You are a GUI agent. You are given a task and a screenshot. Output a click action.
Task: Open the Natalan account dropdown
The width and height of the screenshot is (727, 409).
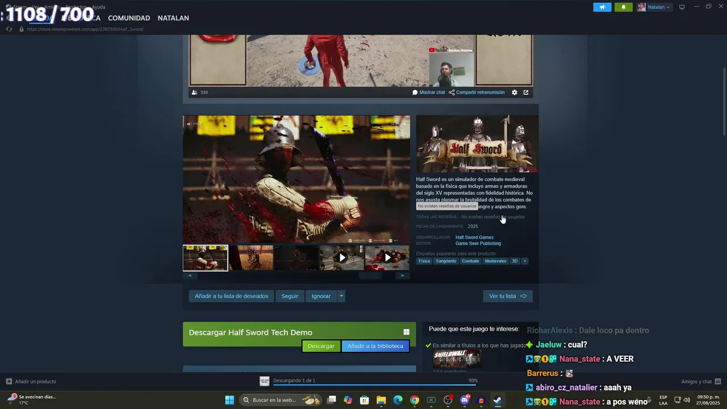(x=654, y=7)
